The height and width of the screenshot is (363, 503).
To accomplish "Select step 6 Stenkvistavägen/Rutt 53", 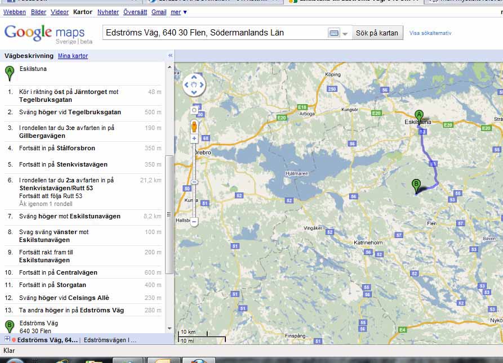I will click(x=83, y=192).
